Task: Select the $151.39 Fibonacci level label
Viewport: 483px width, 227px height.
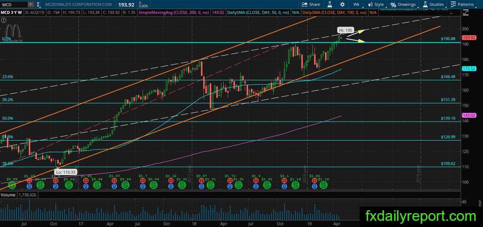Action: [x=448, y=100]
